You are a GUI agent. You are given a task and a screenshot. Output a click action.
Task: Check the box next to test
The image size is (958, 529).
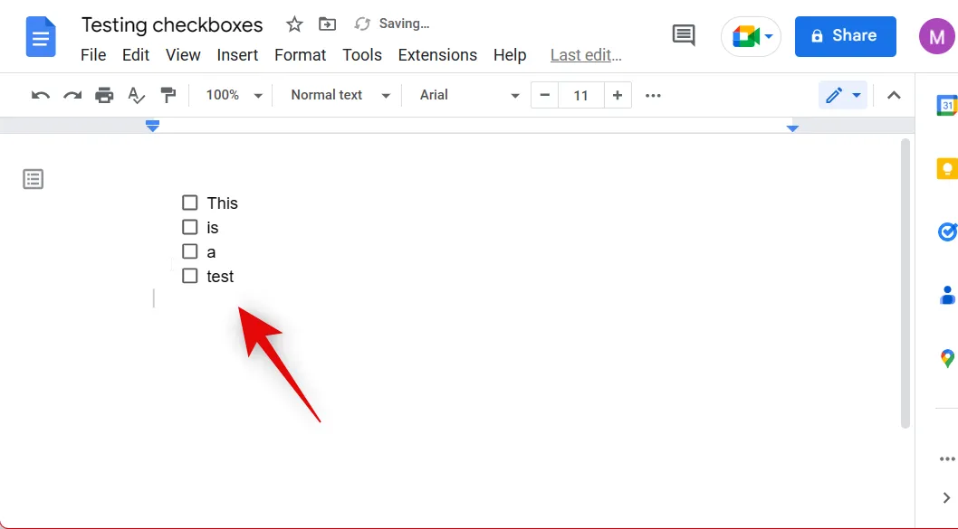[x=190, y=276]
